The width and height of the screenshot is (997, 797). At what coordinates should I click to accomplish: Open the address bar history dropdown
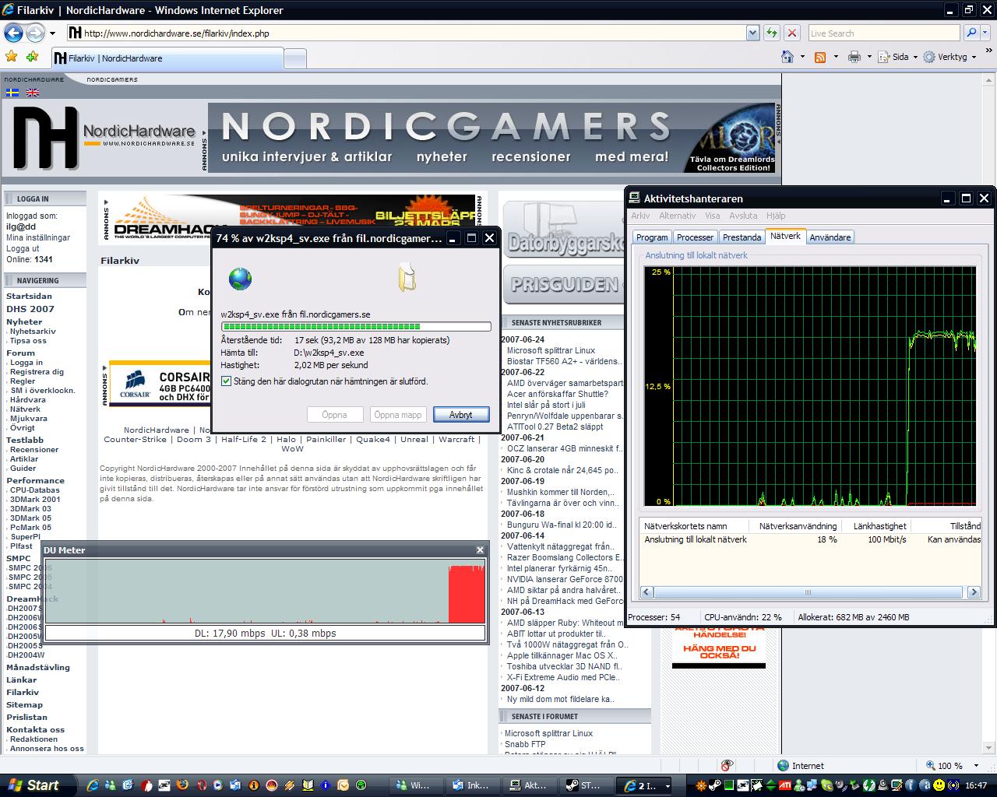pos(752,33)
